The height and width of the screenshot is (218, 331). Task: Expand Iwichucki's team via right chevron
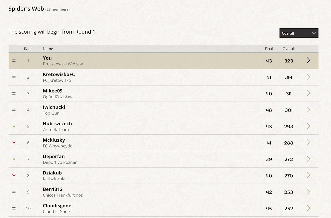pos(308,110)
